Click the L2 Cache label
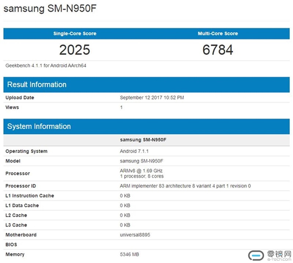 (16, 215)
